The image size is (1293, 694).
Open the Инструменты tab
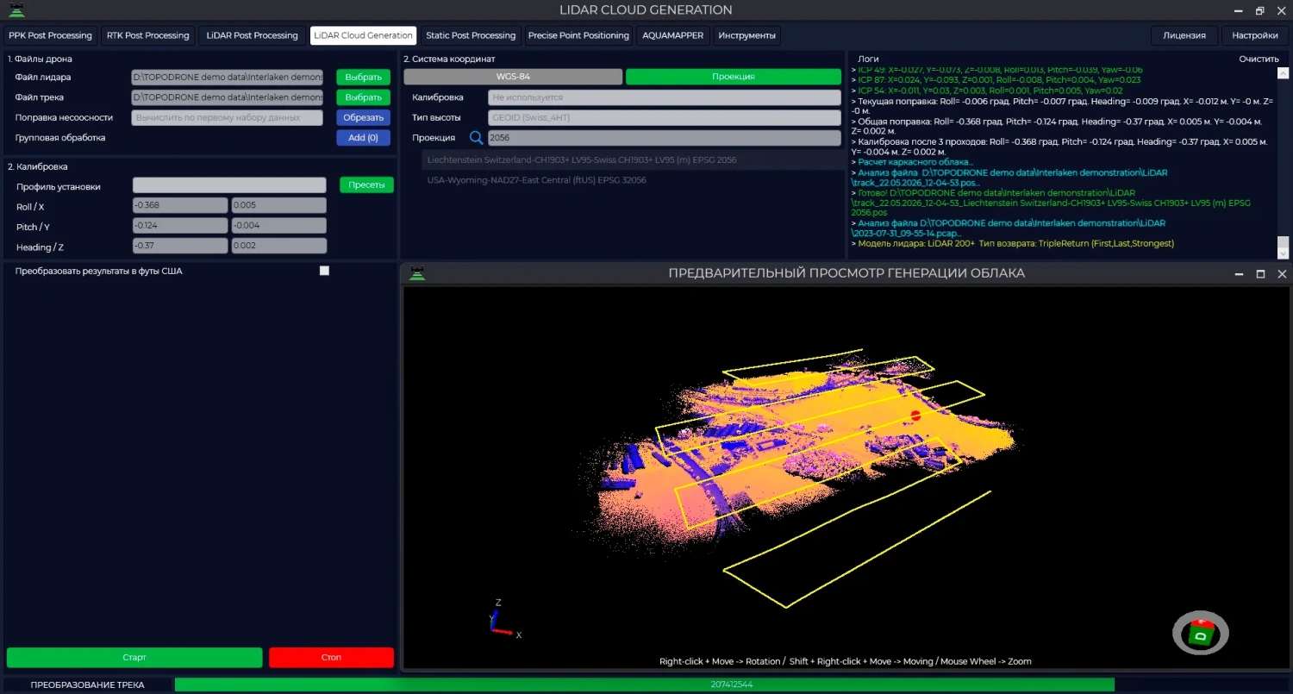click(x=746, y=35)
